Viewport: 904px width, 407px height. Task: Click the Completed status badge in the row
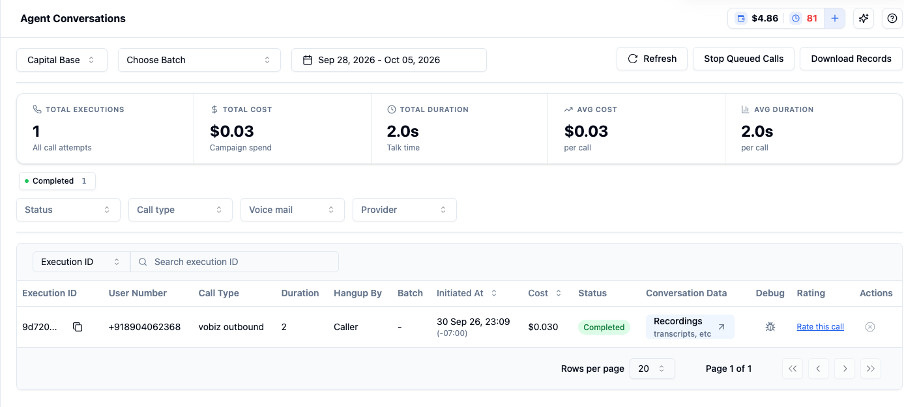click(604, 327)
